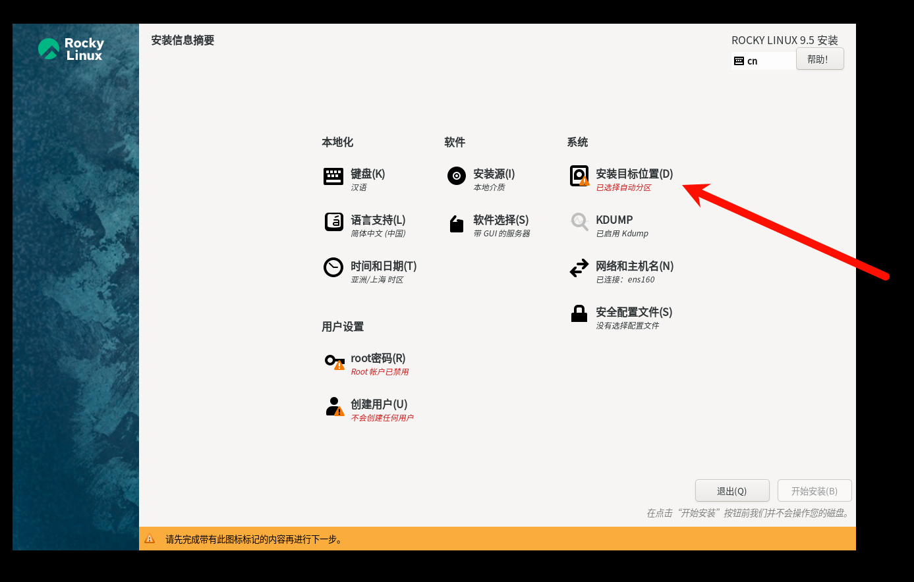
Task: Open the create user person icon
Action: click(x=335, y=406)
